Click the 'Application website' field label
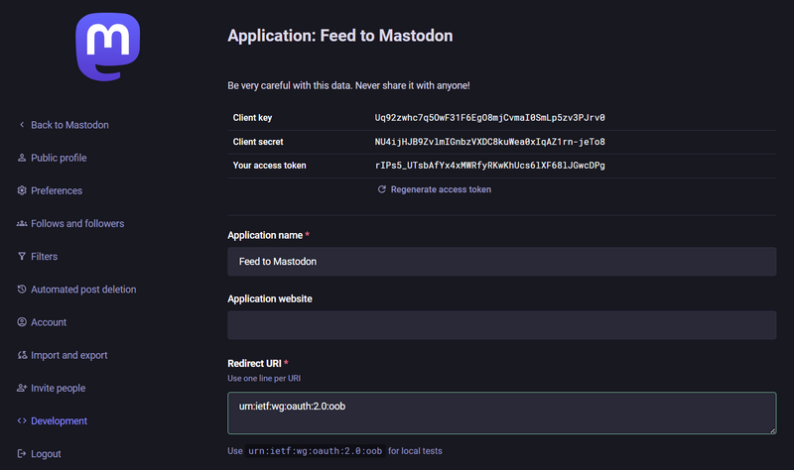Image resolution: width=794 pixels, height=470 pixels. tap(270, 299)
